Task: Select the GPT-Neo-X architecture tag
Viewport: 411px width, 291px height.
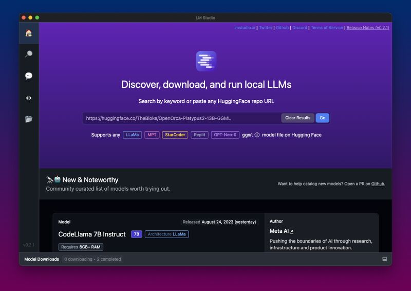Action: pos(225,135)
